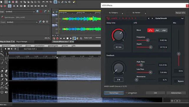Select the rightmost LFO wave shape button
The width and height of the screenshot is (189, 107).
click(x=164, y=30)
